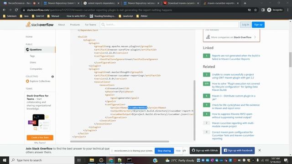This screenshot has width=292, height=164.
Task: Open the Products menu
Action: pyautogui.click(x=75, y=25)
